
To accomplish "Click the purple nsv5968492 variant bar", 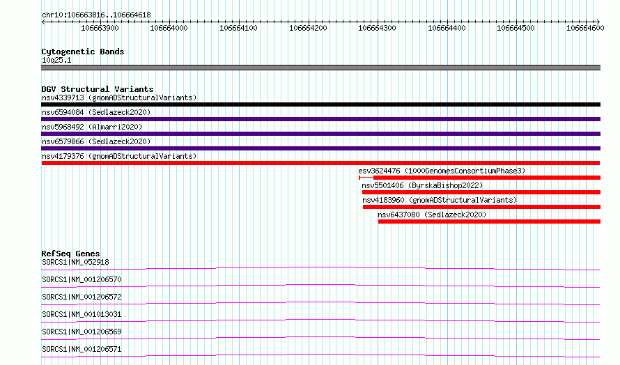I will coord(320,134).
